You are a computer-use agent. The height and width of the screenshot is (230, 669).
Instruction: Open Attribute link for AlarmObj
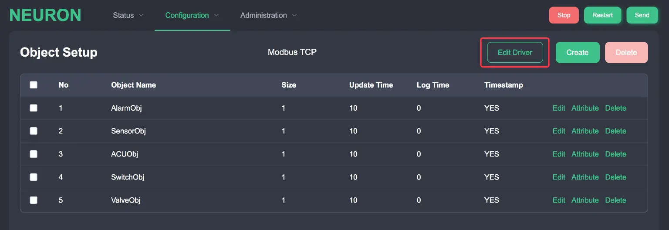(585, 108)
